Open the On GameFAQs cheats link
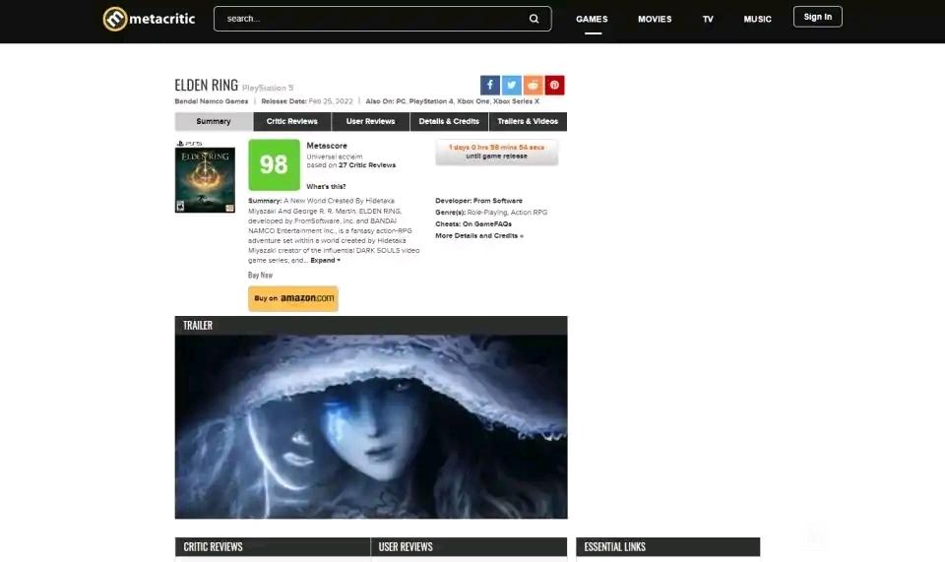The width and height of the screenshot is (945, 562). [487, 224]
